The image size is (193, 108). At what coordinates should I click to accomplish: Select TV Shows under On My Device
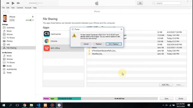click(11, 62)
